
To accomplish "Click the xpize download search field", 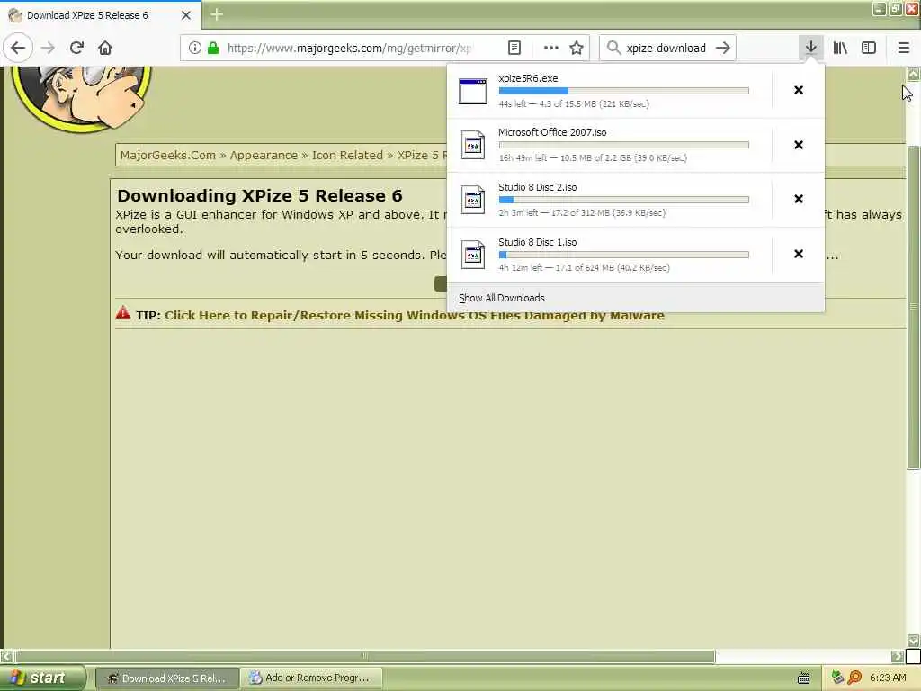I will click(x=666, y=48).
